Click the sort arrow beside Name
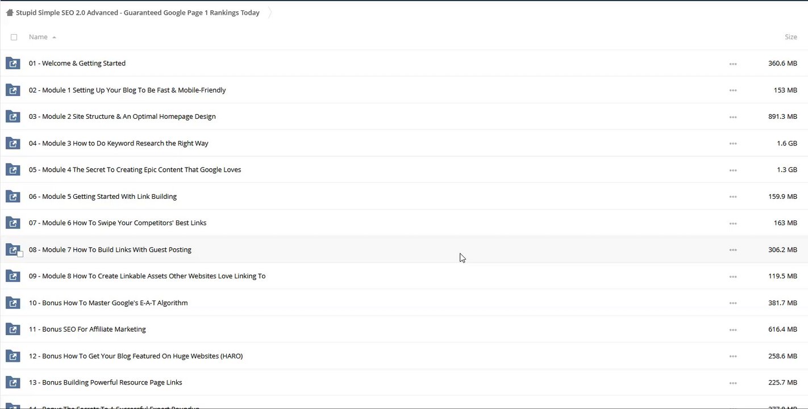This screenshot has width=808, height=409. tap(54, 37)
